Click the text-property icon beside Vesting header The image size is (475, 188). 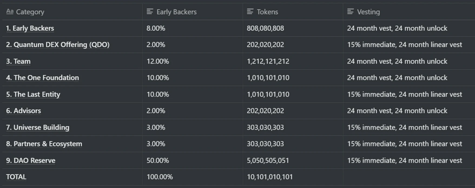(350, 12)
